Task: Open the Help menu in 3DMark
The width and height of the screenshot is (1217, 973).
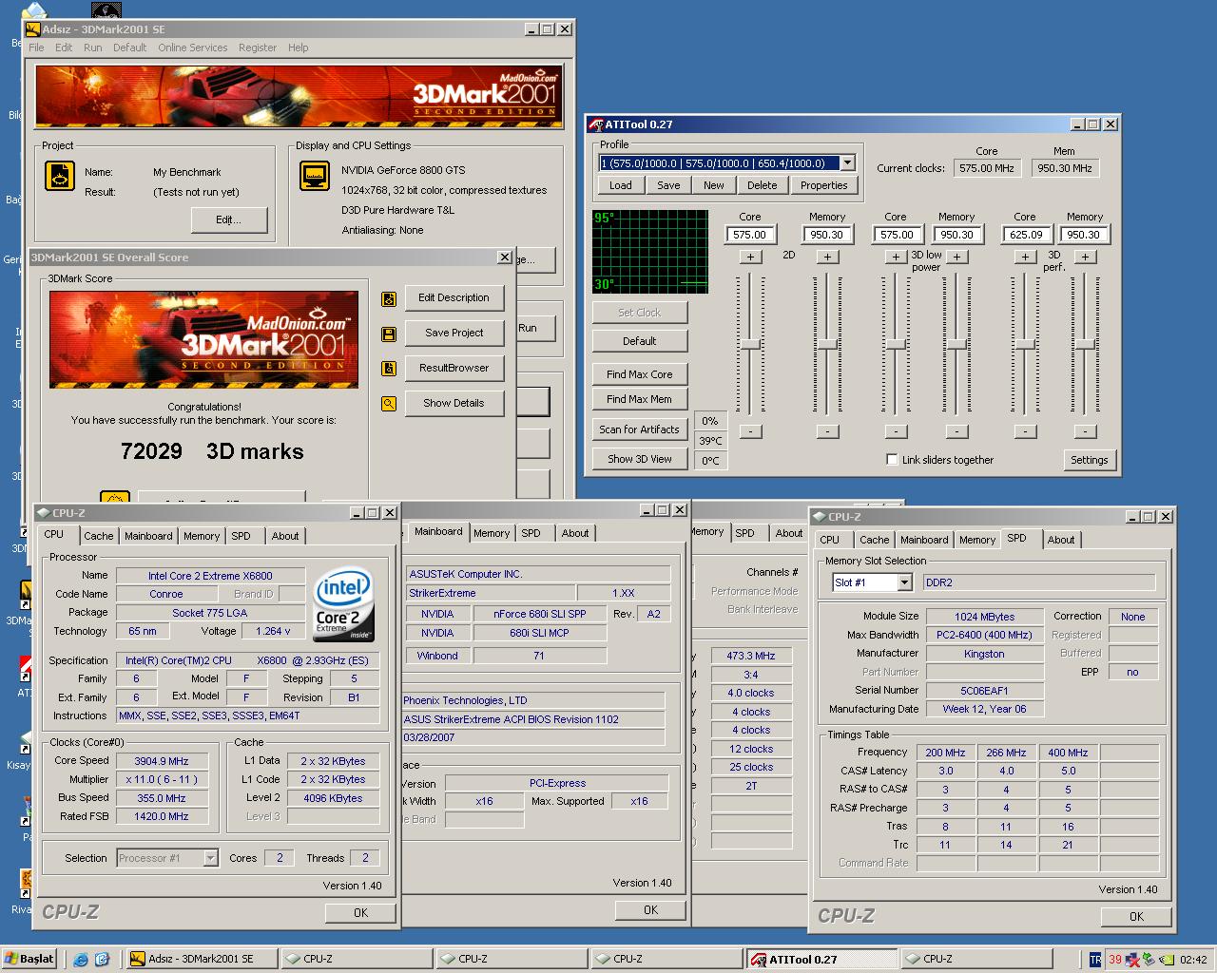Action: click(299, 48)
